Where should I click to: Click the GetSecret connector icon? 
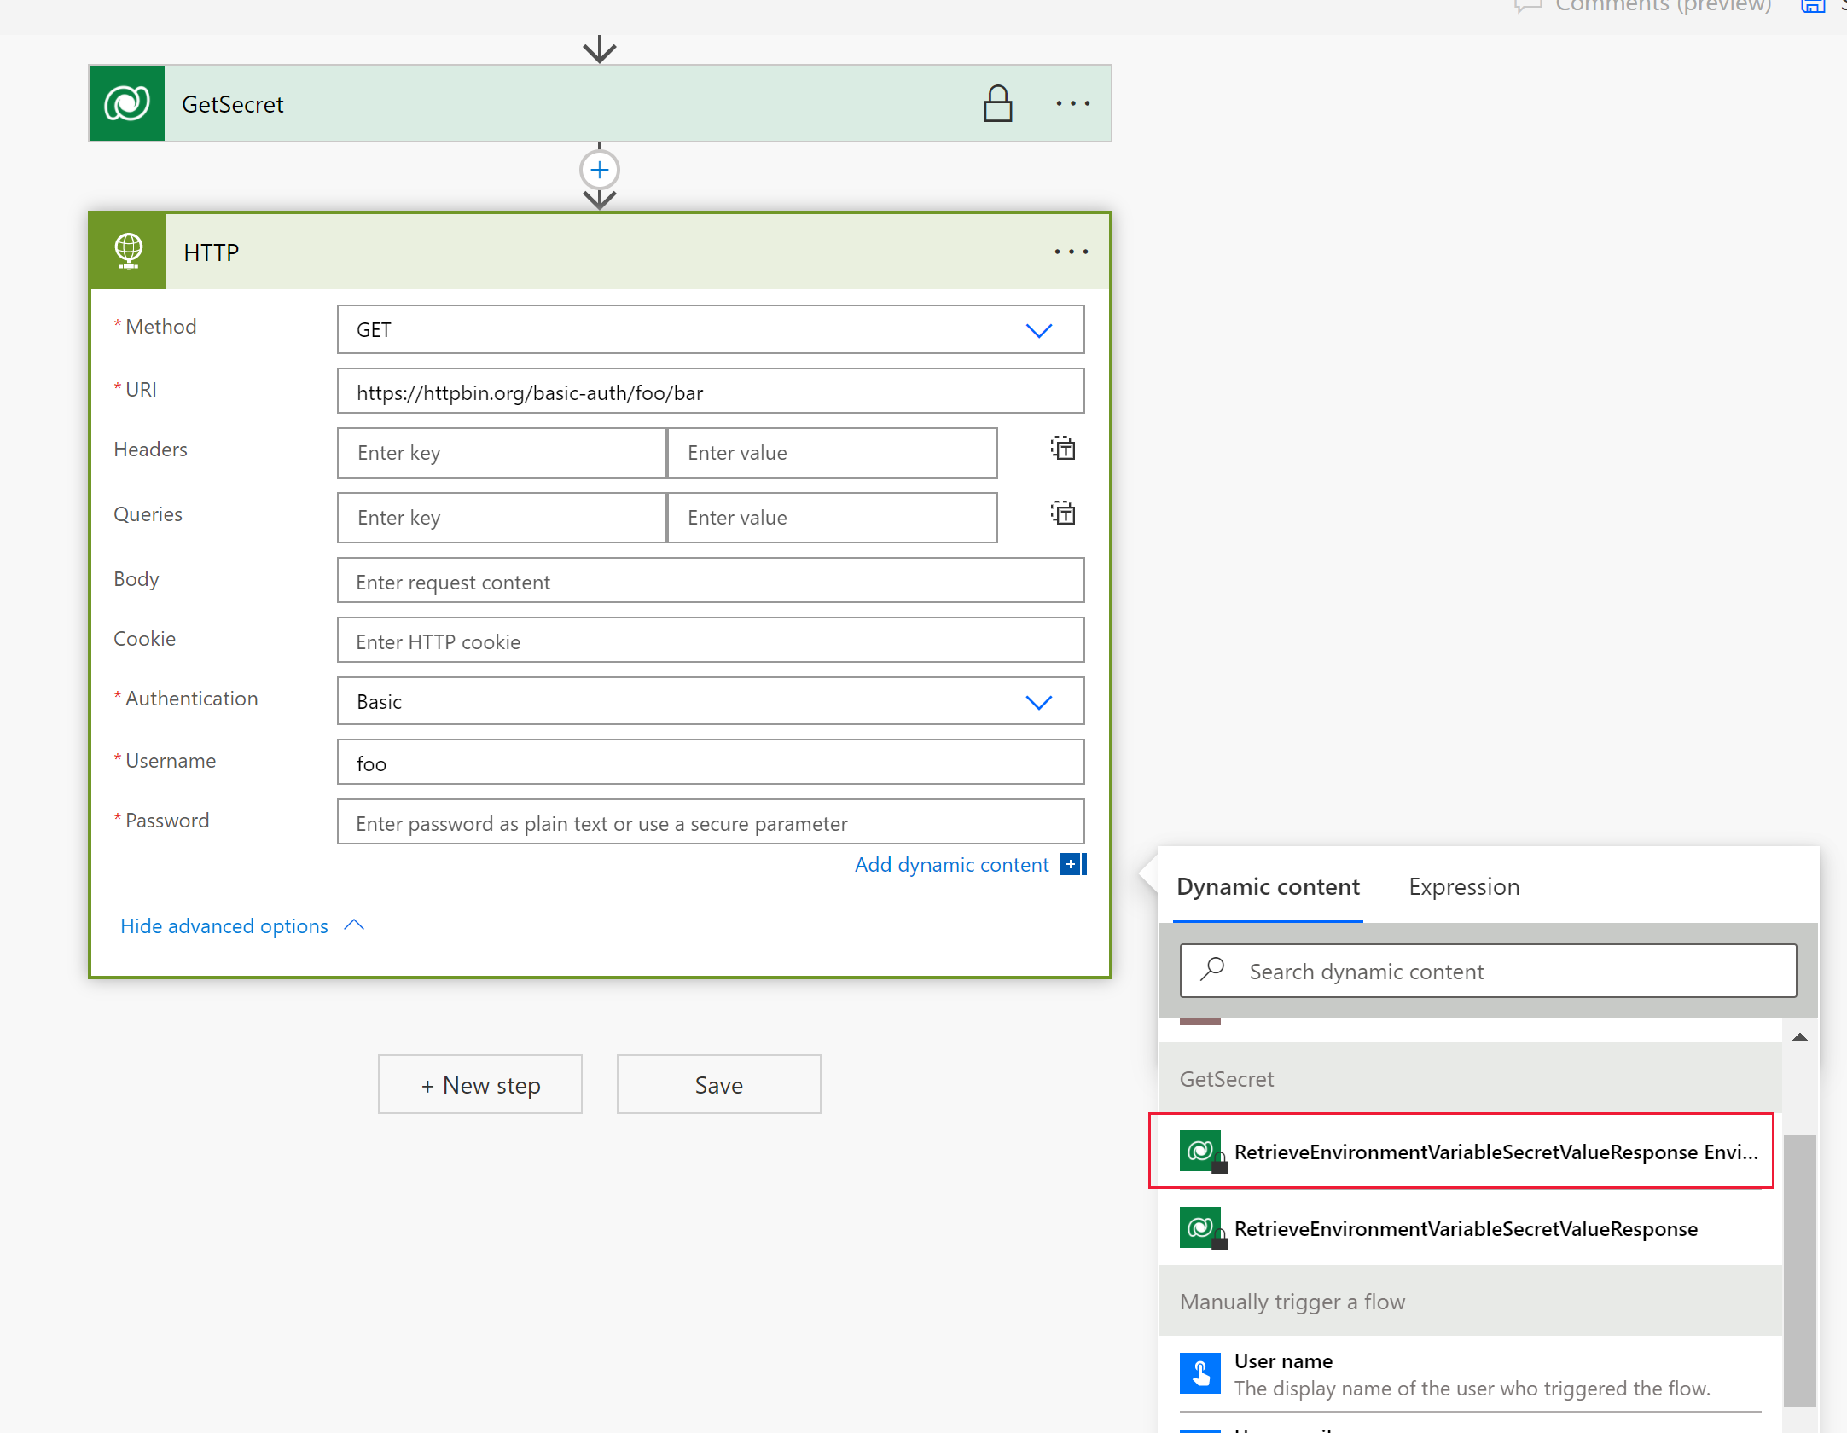coord(127,102)
